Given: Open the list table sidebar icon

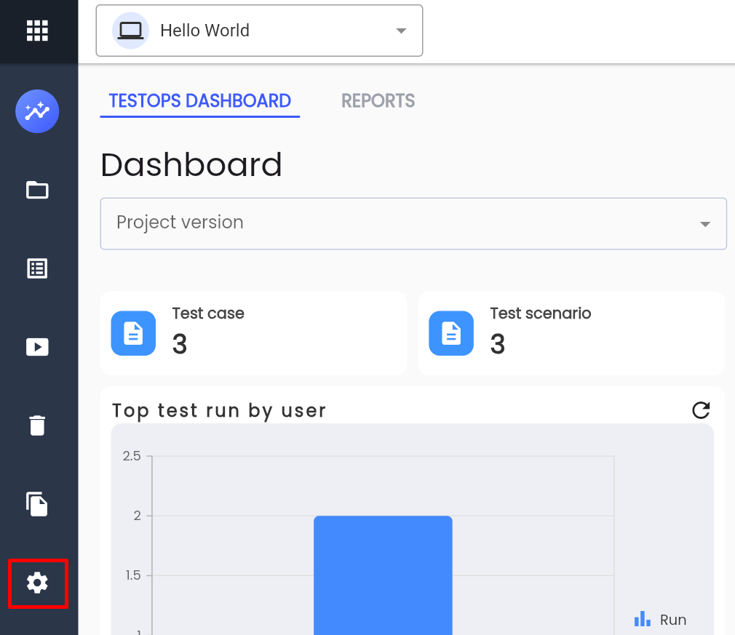Looking at the screenshot, I should [37, 268].
